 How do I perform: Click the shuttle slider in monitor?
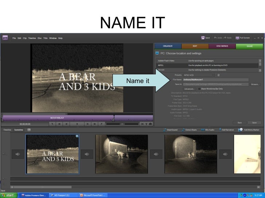[x=122, y=124]
